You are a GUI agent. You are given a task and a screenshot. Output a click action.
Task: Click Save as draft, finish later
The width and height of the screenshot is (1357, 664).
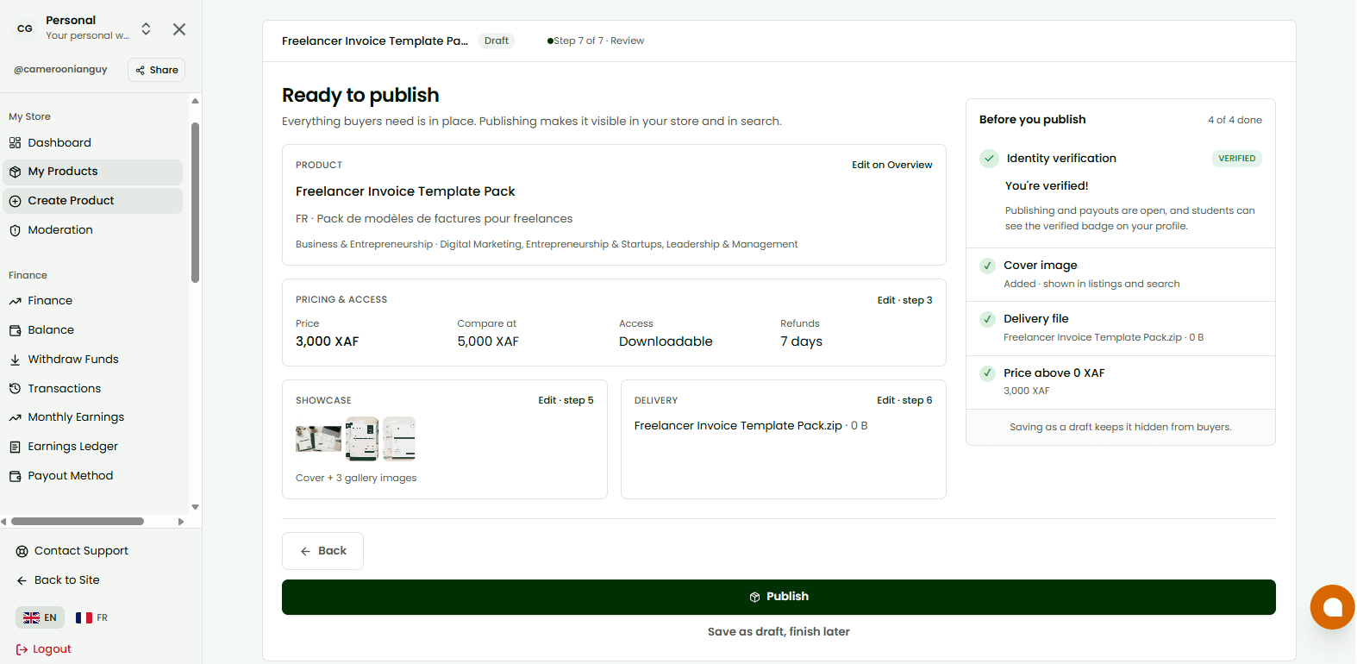779,632
